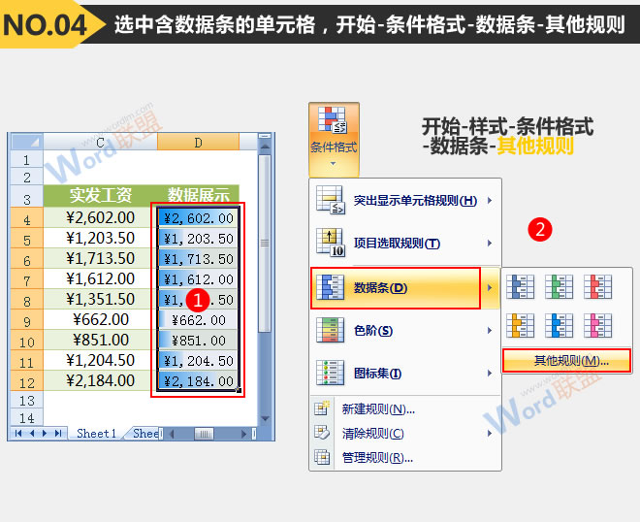Click 其他规则(M)... in data bar submenu
Viewport: 640px width, 522px height.
tap(566, 361)
